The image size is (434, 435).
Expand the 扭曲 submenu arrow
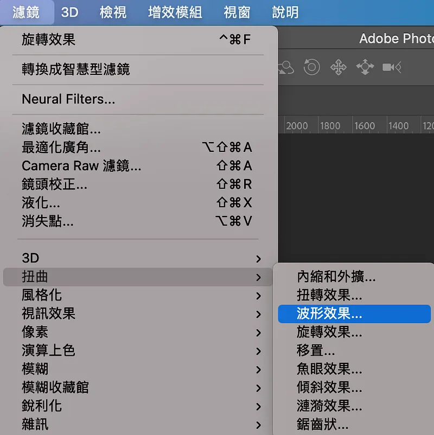[258, 277]
